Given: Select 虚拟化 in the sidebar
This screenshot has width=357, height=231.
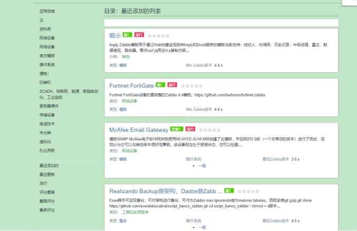Looking at the screenshot, I should (45, 142).
